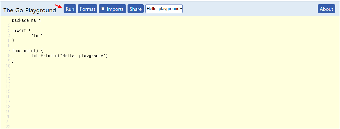Click the 'import (' code line
Screen dimensions: 340x129
22,30
